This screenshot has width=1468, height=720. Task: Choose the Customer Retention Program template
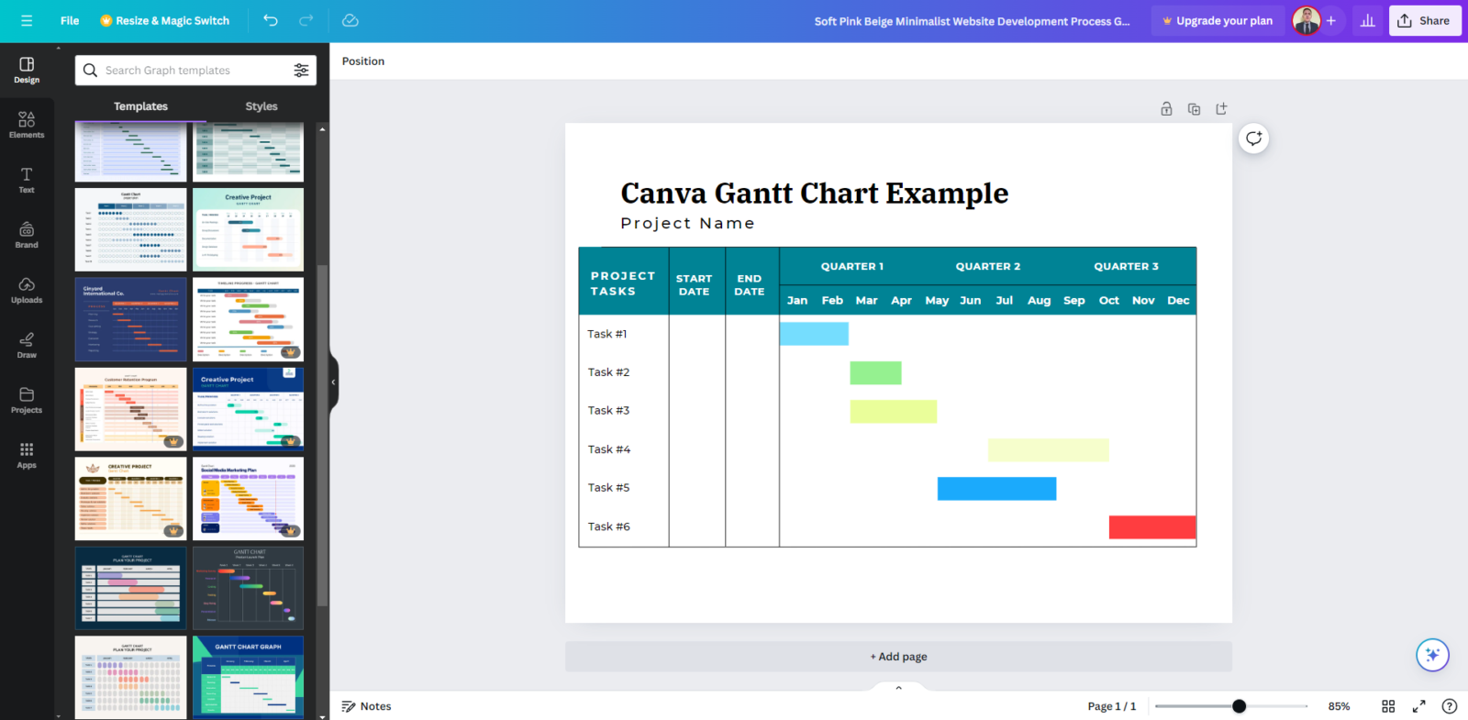pyautogui.click(x=130, y=409)
